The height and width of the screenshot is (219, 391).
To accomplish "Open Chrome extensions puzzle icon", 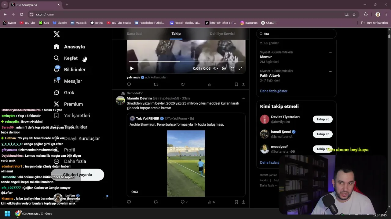I will [365, 14].
